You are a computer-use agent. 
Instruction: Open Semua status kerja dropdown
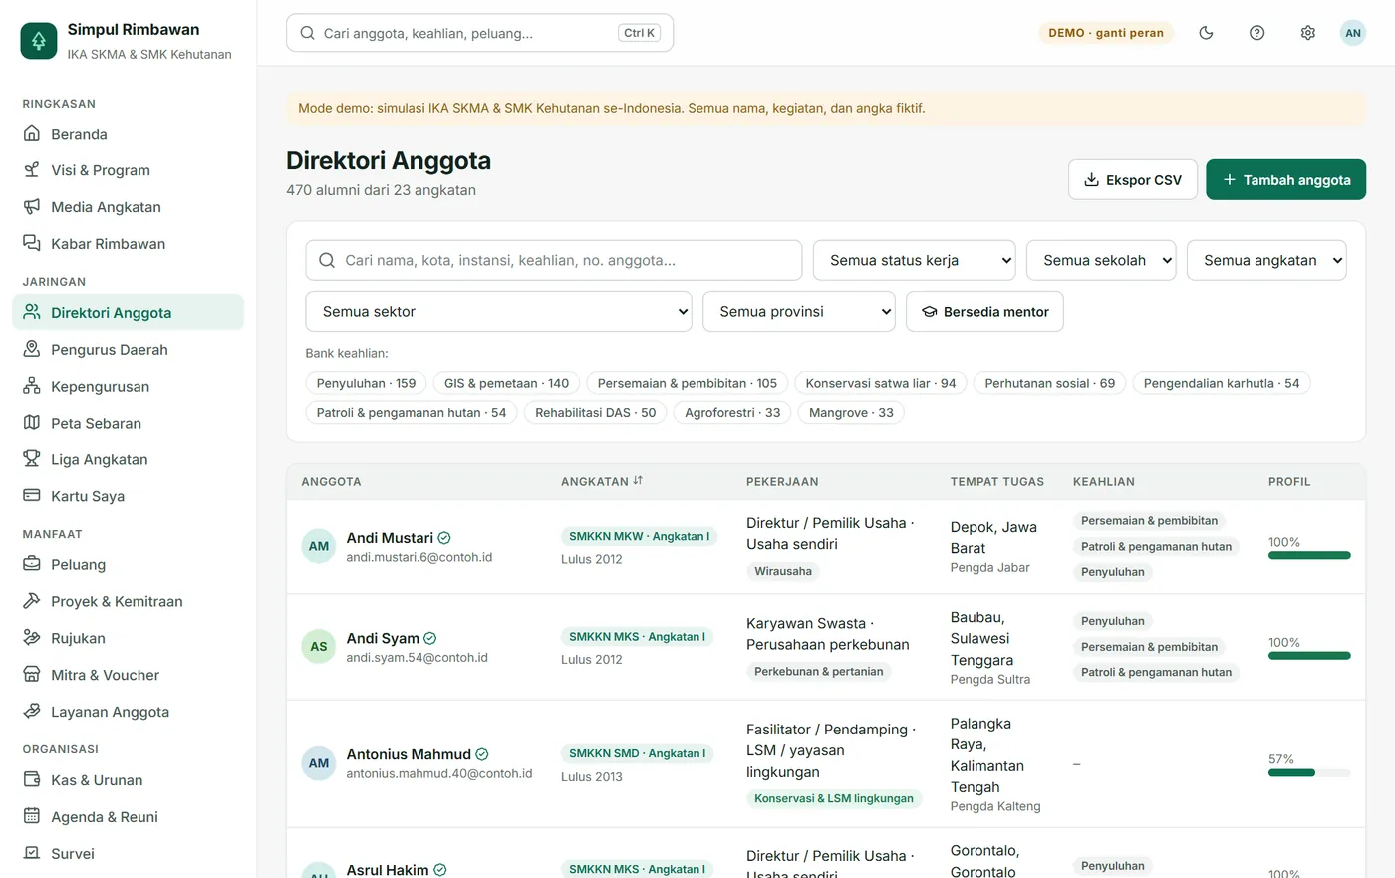pyautogui.click(x=914, y=261)
